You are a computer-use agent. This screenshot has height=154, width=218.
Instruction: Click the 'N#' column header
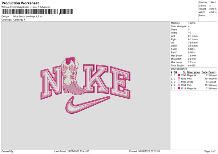coord(175,72)
